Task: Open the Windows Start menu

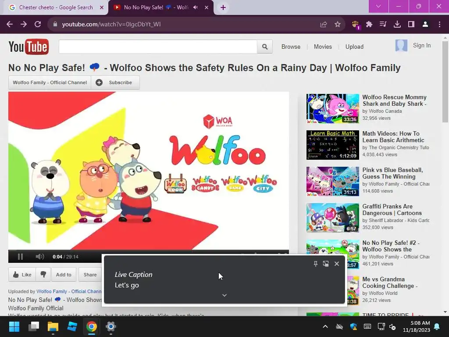Action: (x=14, y=326)
